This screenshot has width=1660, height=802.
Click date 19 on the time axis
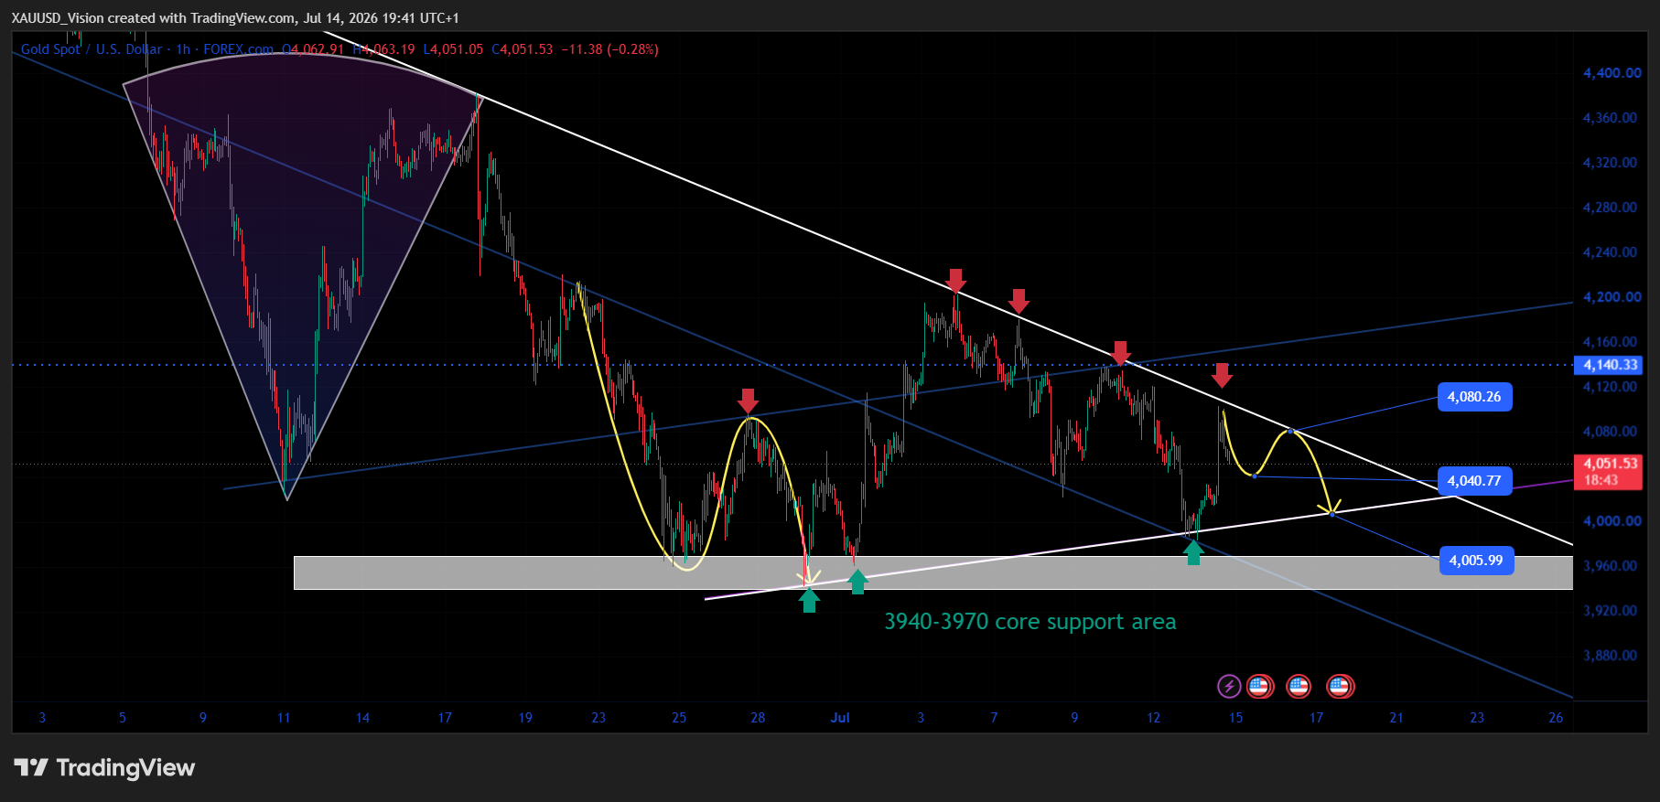click(x=525, y=718)
